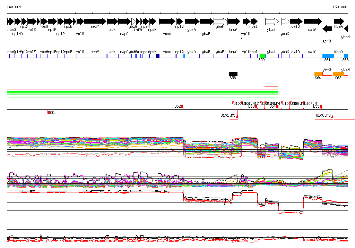Select the black ybaE gene arrow
Screen dimensions: 355x248
tap(207, 22)
